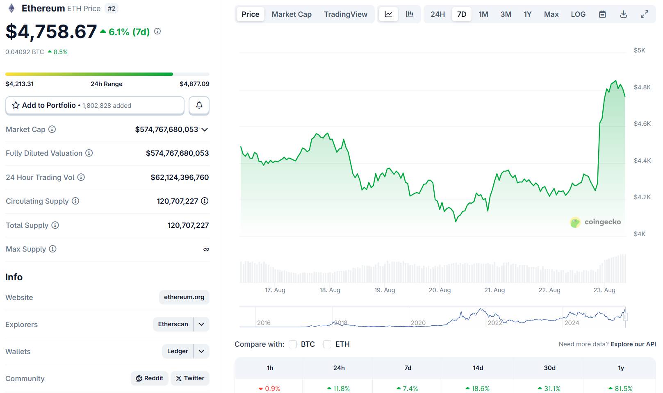Click the 2020 area in the navigator timeline
The height and width of the screenshot is (393, 663).
[418, 323]
